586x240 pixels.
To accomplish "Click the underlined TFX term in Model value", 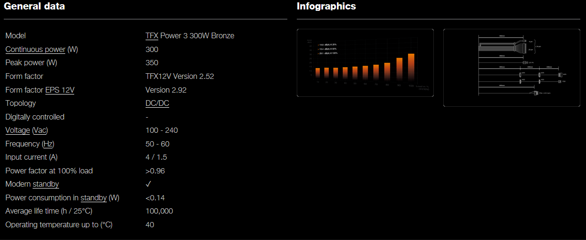I will point(152,35).
